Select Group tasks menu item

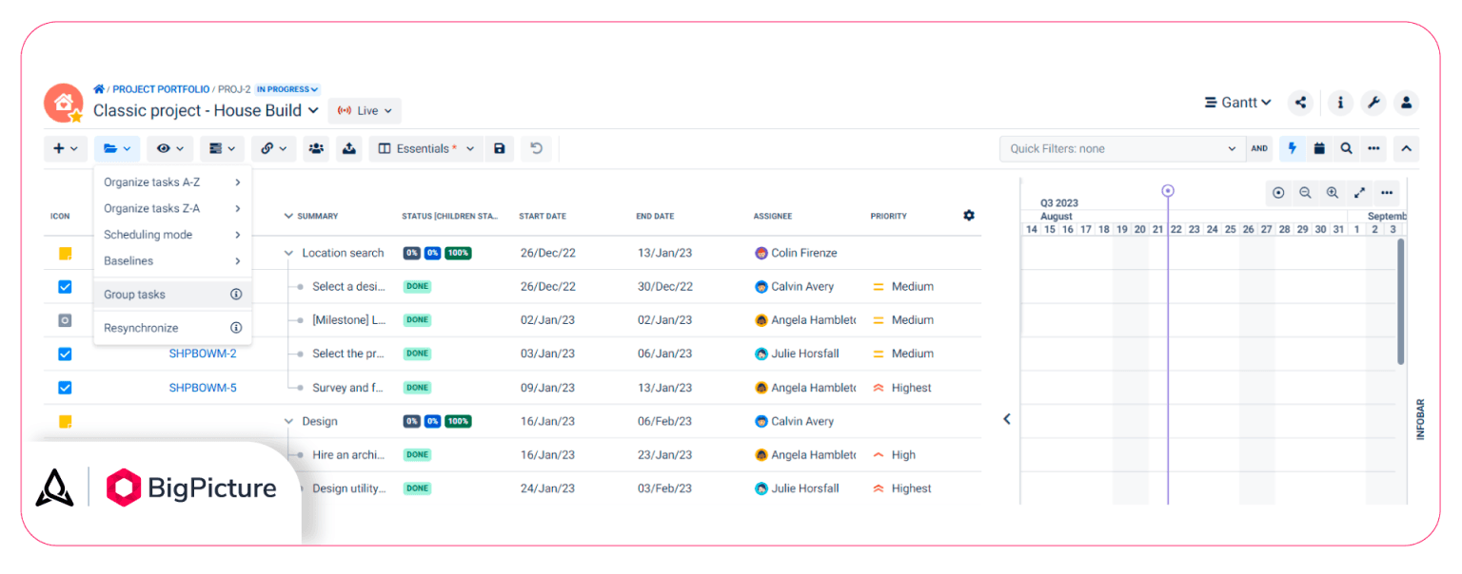[x=172, y=295]
